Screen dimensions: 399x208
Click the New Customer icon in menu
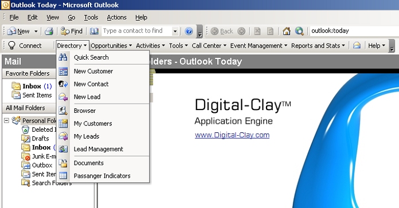[x=63, y=72]
